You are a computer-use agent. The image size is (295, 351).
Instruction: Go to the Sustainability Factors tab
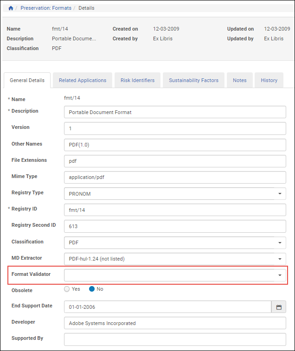pyautogui.click(x=193, y=80)
